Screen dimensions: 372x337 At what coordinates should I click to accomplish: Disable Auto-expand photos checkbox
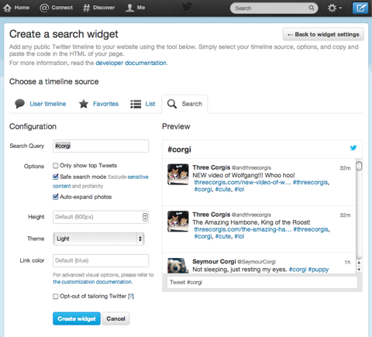[55, 197]
